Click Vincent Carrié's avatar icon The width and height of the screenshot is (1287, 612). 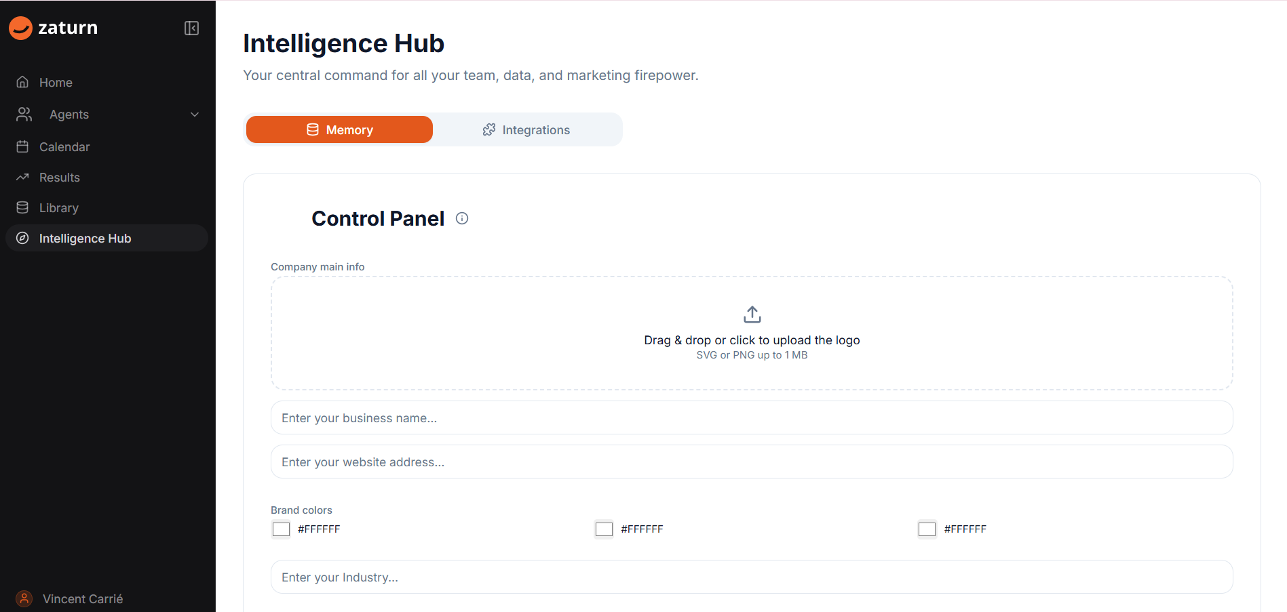click(24, 598)
